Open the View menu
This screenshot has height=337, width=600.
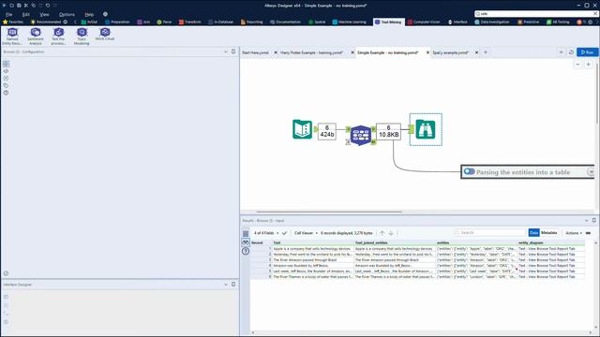(44, 14)
